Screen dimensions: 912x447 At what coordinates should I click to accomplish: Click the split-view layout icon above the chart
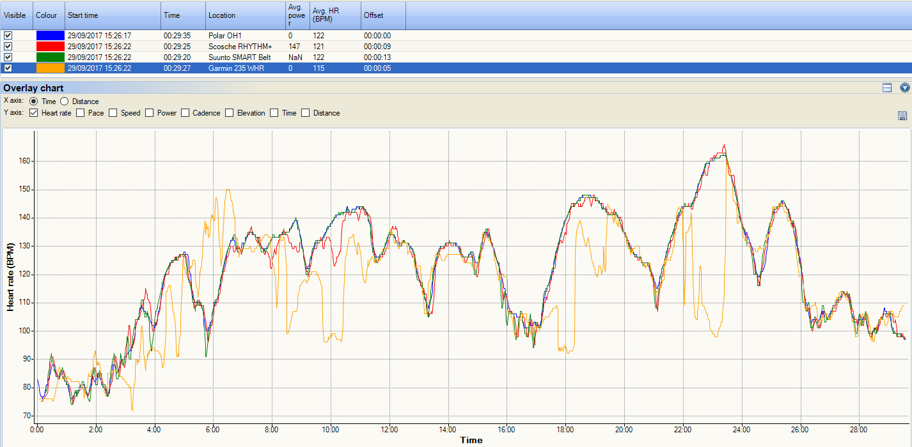(887, 88)
